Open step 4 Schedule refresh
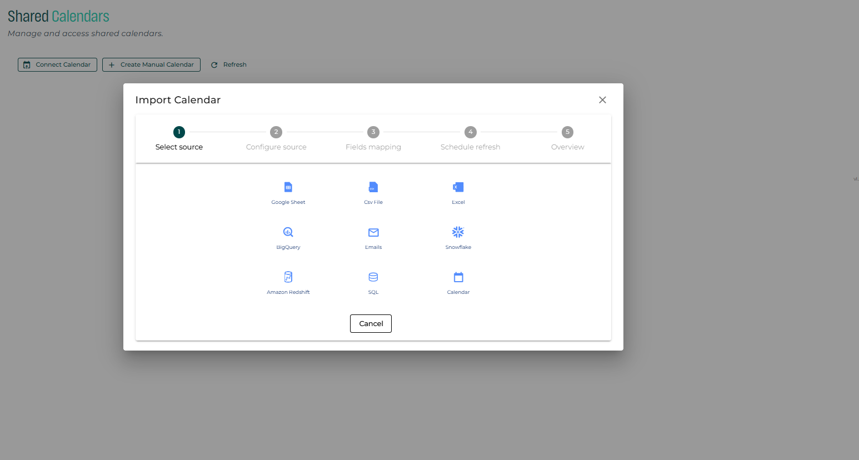The image size is (859, 460). (471, 132)
